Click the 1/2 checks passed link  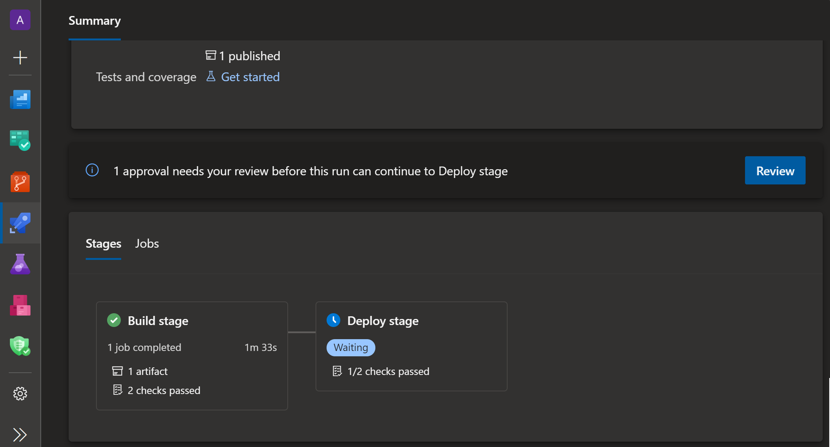coord(388,372)
